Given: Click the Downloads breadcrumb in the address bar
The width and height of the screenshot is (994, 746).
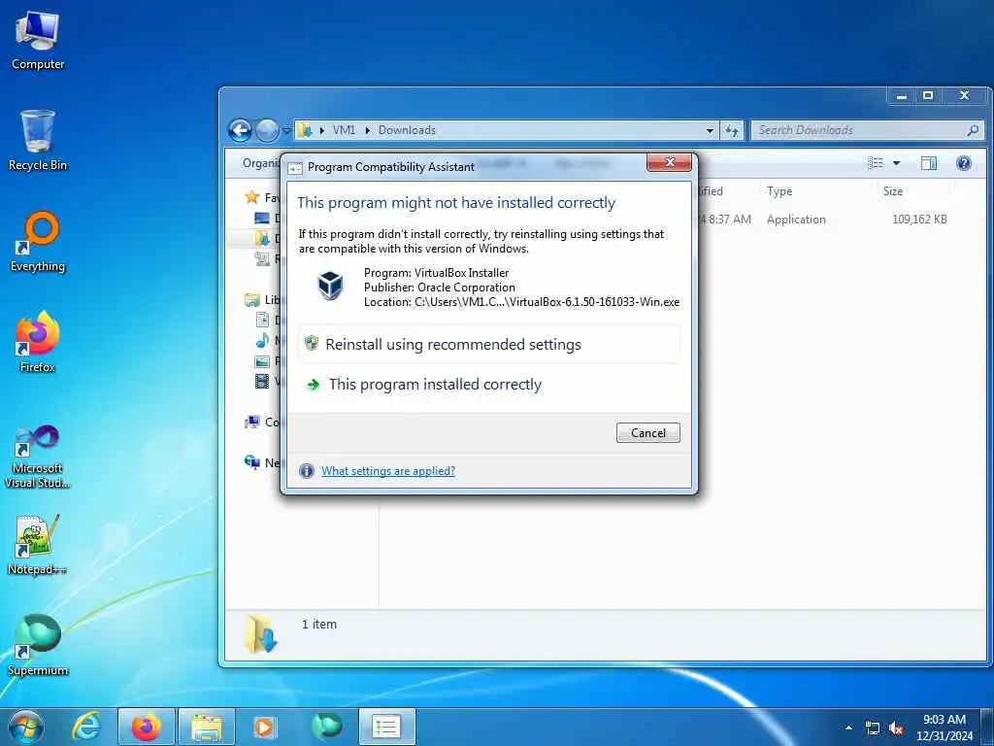Looking at the screenshot, I should (407, 130).
